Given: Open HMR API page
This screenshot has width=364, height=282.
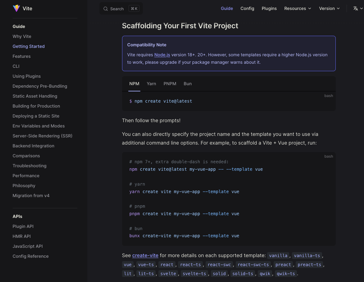Looking at the screenshot, I should tap(22, 236).
